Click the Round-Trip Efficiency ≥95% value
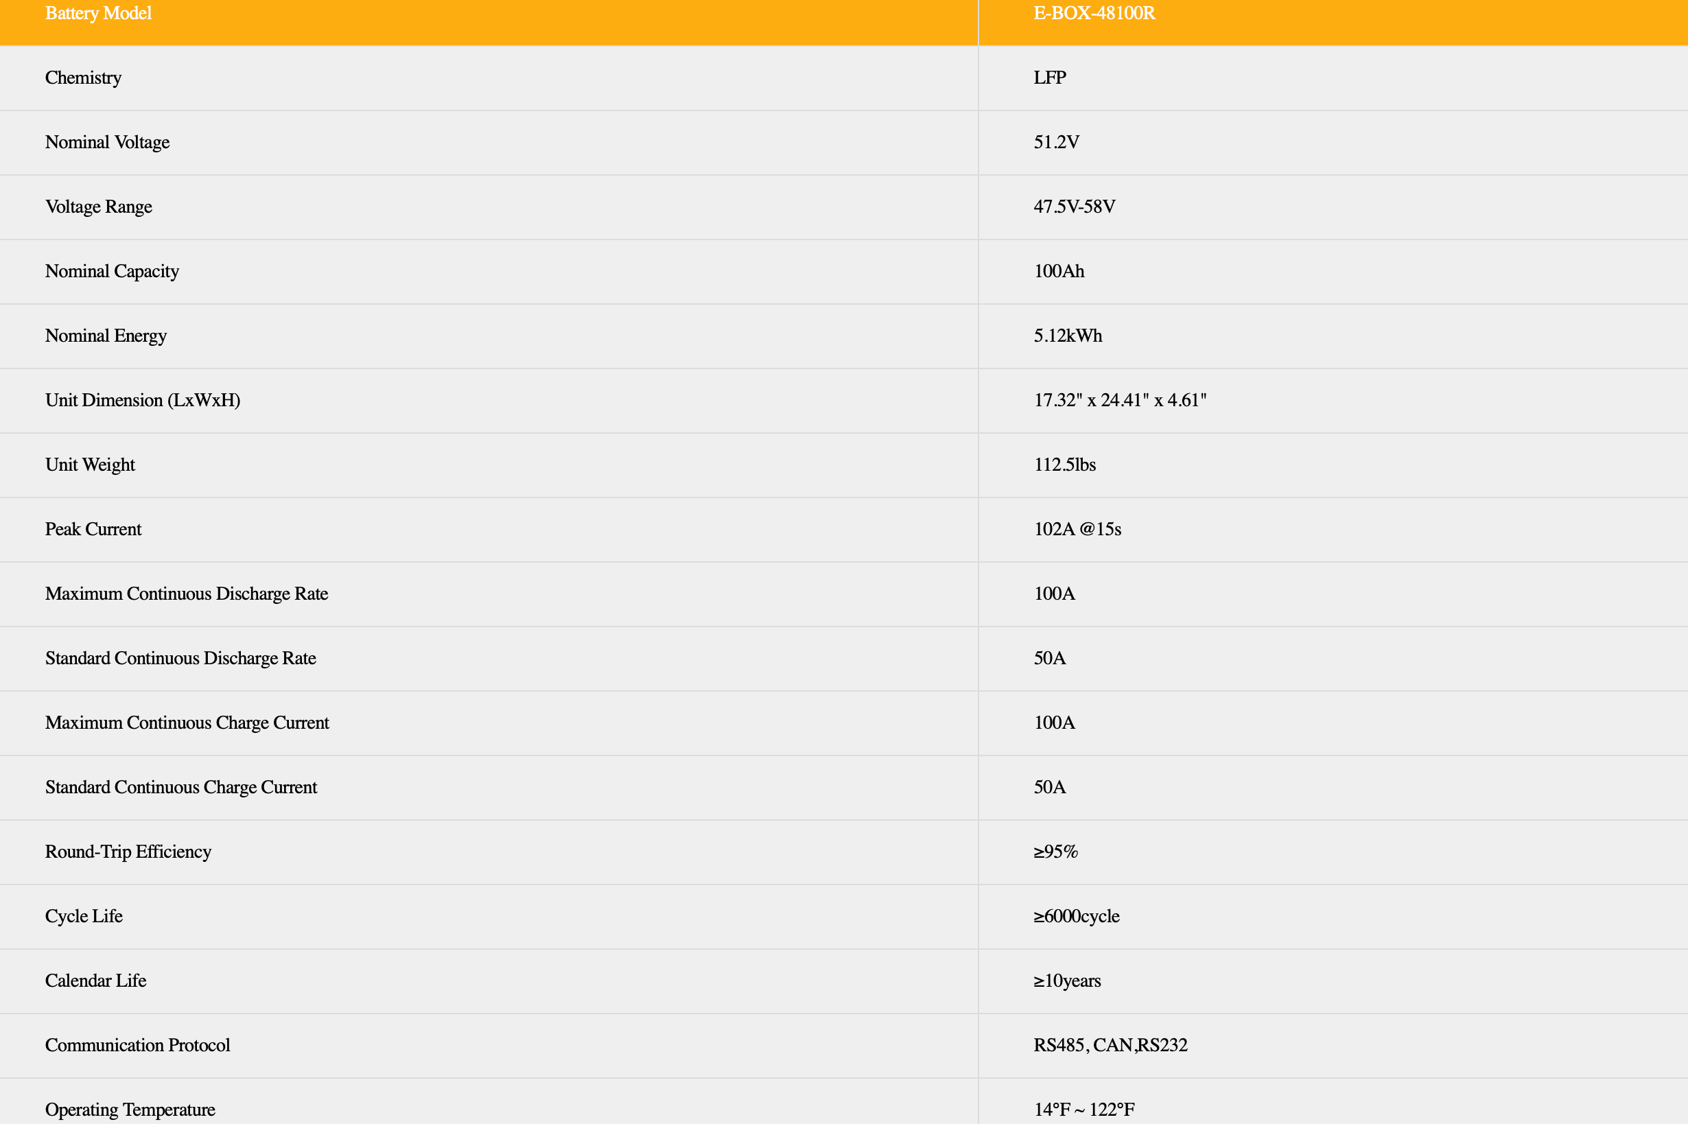 pos(1055,852)
